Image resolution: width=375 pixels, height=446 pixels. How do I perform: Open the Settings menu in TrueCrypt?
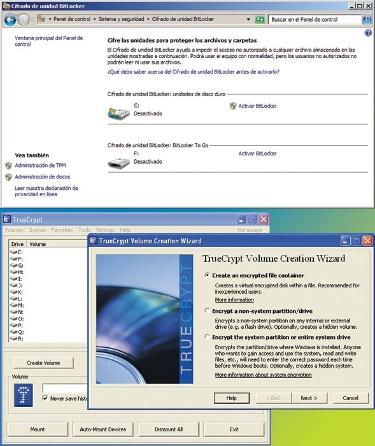click(105, 230)
